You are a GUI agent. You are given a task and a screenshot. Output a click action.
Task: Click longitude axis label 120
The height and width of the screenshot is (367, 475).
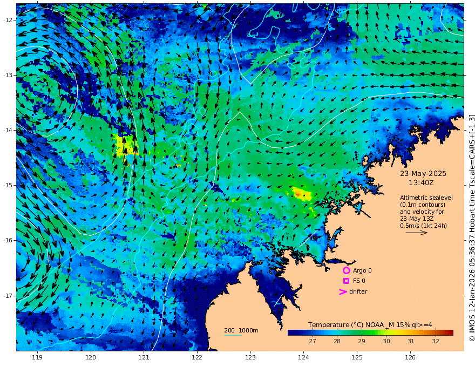[x=91, y=357]
